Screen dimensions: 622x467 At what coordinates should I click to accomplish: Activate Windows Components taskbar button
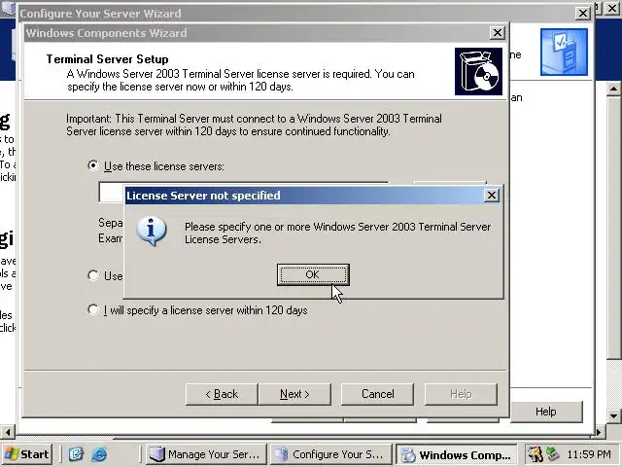point(456,454)
